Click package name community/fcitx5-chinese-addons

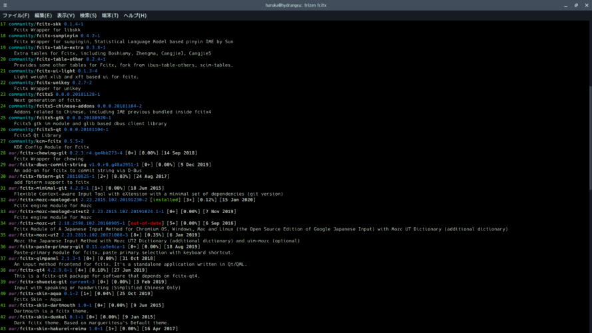[51, 106]
